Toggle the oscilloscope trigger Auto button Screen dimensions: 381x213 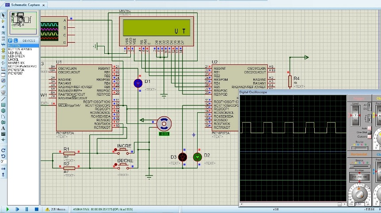point(370,128)
